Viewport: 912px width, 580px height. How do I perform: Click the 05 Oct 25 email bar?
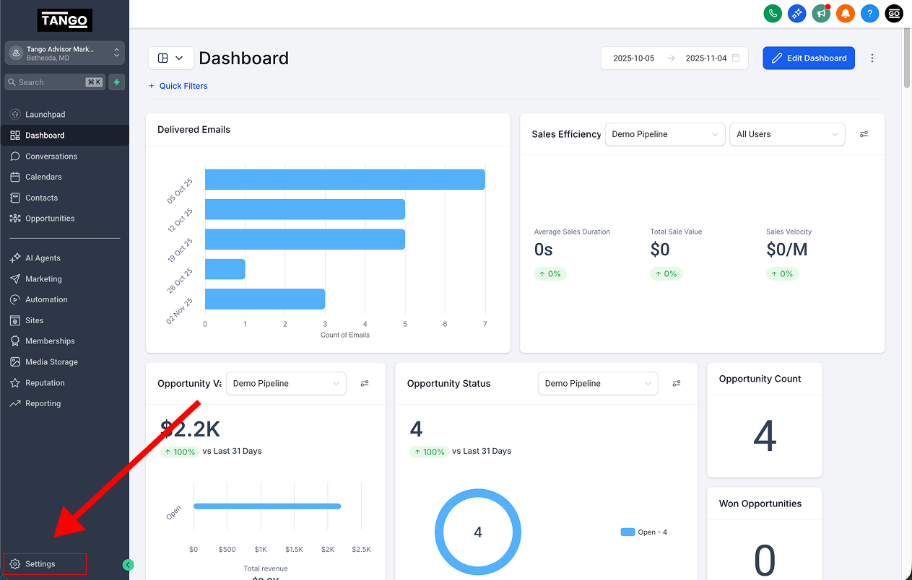pos(344,180)
